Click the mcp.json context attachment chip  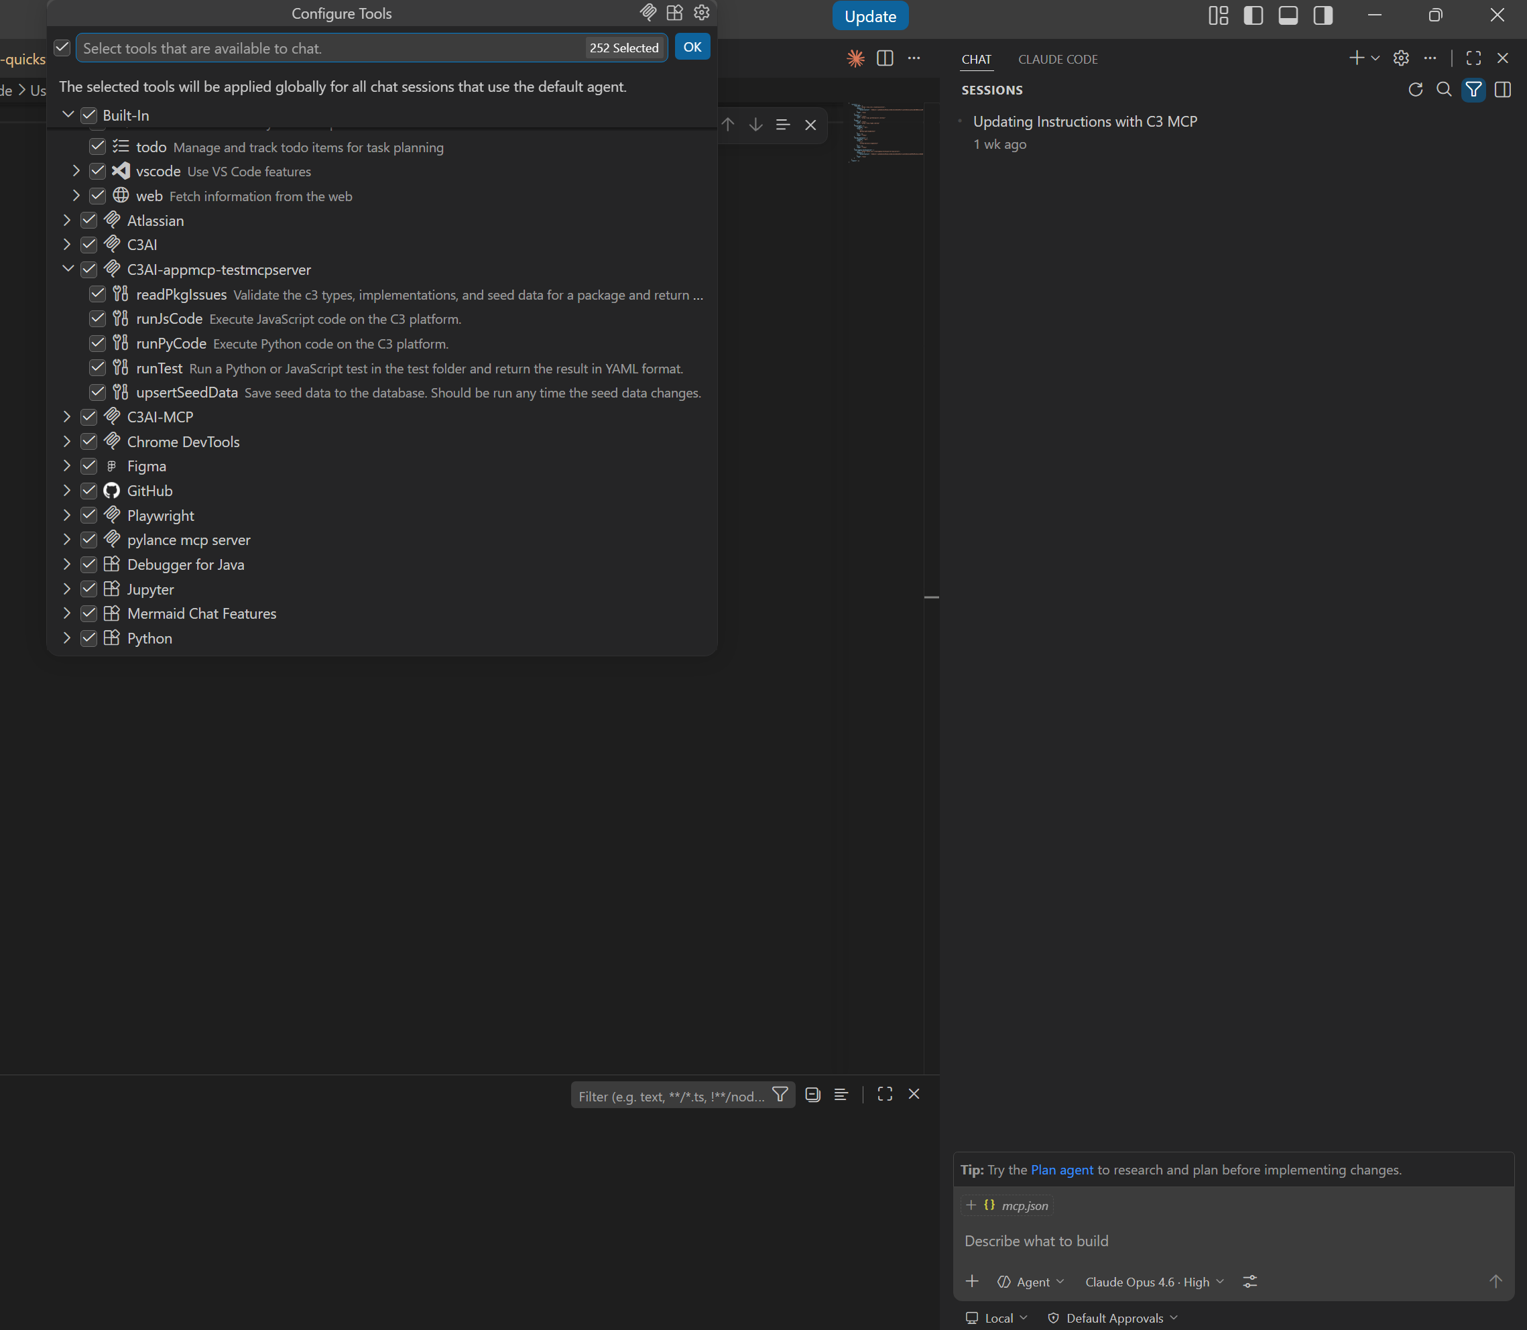click(x=1007, y=1205)
